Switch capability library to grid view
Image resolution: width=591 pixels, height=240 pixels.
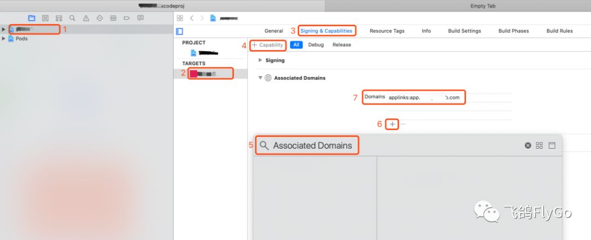click(x=540, y=145)
